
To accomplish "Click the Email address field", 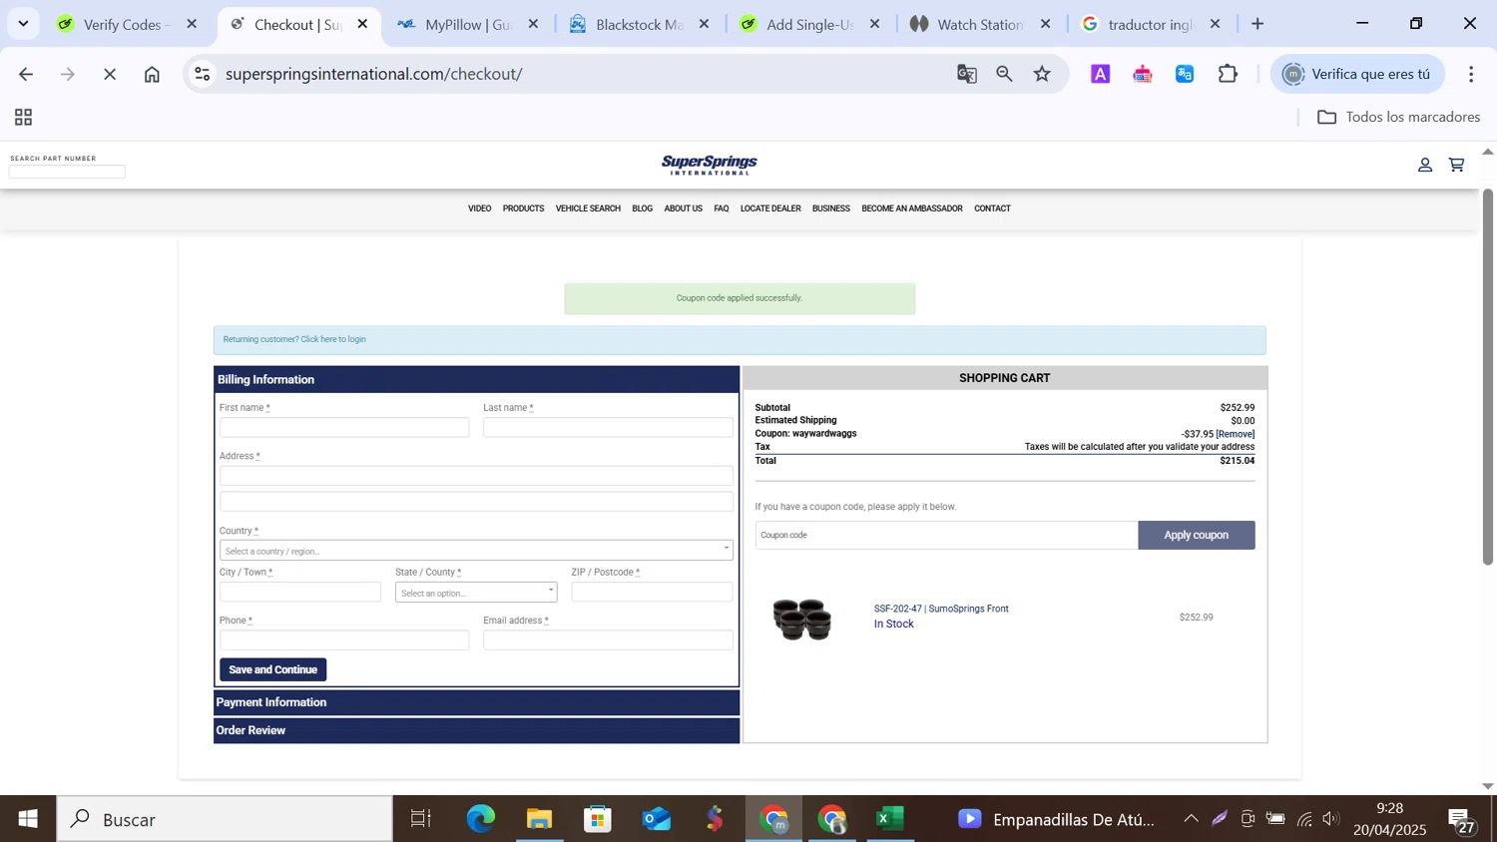I will pyautogui.click(x=608, y=640).
